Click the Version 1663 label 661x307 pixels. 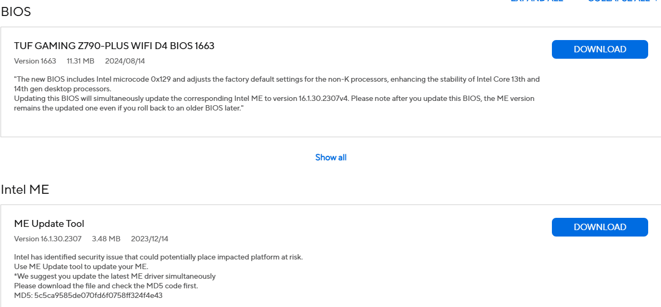tap(35, 61)
